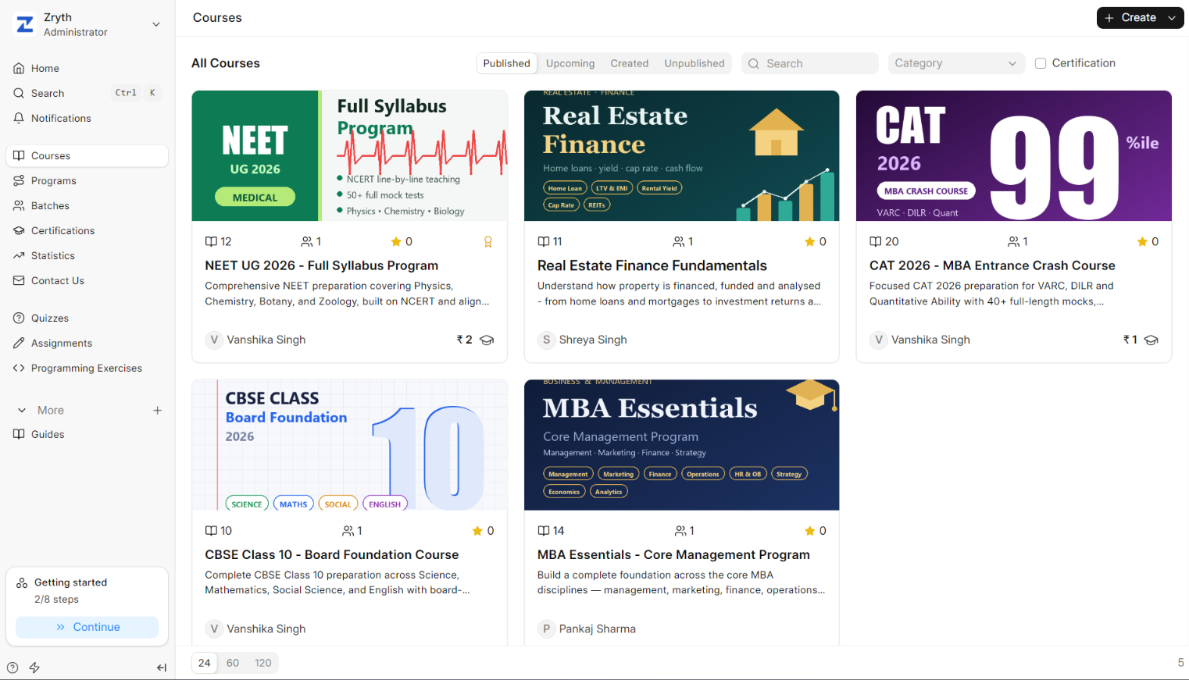Go to Home in the sidebar
Screen dimensions: 1189x680
point(87,68)
